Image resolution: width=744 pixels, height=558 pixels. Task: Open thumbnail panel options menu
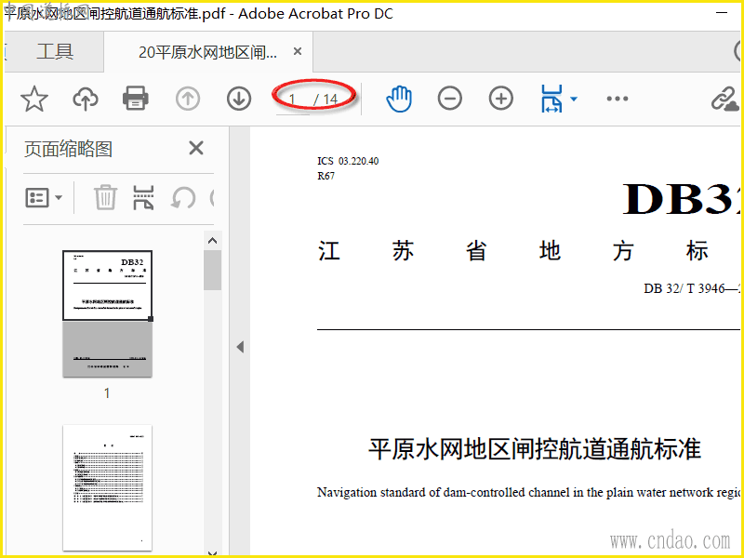coord(44,197)
